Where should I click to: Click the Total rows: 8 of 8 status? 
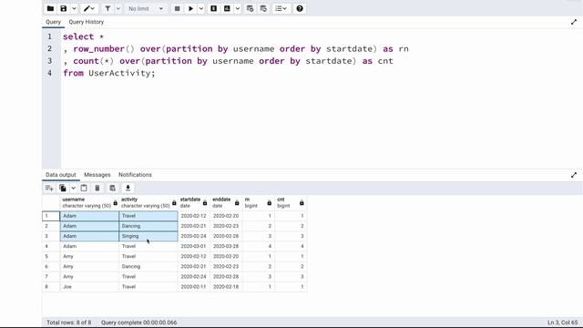coord(69,323)
